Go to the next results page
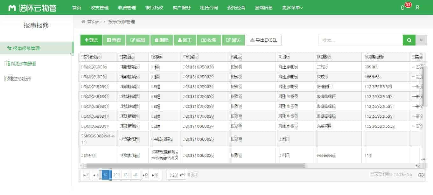The image size is (433, 195). pos(145,175)
